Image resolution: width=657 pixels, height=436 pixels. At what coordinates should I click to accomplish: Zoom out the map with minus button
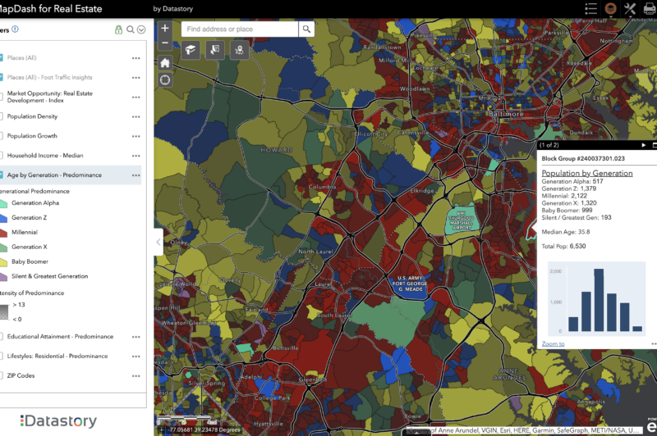coord(165,43)
